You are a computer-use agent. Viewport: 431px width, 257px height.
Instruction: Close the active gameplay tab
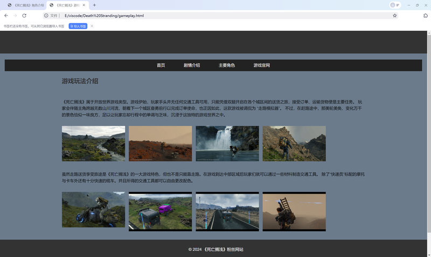point(84,5)
